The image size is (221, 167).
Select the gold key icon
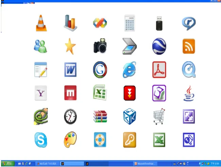coord(130,140)
